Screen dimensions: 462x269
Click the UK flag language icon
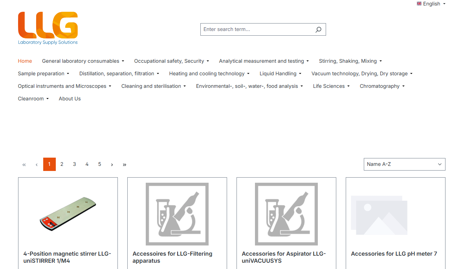click(419, 4)
